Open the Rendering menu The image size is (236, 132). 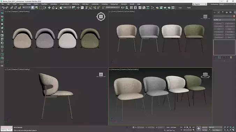click(x=76, y=4)
